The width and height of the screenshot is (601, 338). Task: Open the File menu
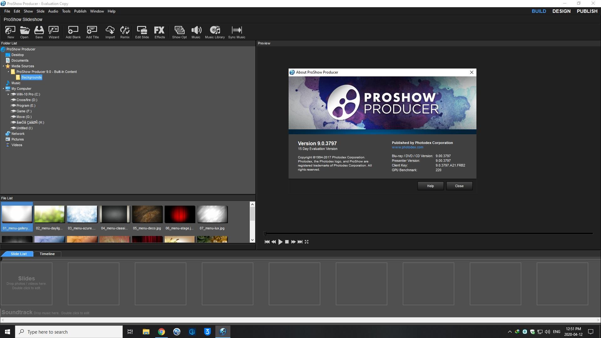click(x=7, y=11)
